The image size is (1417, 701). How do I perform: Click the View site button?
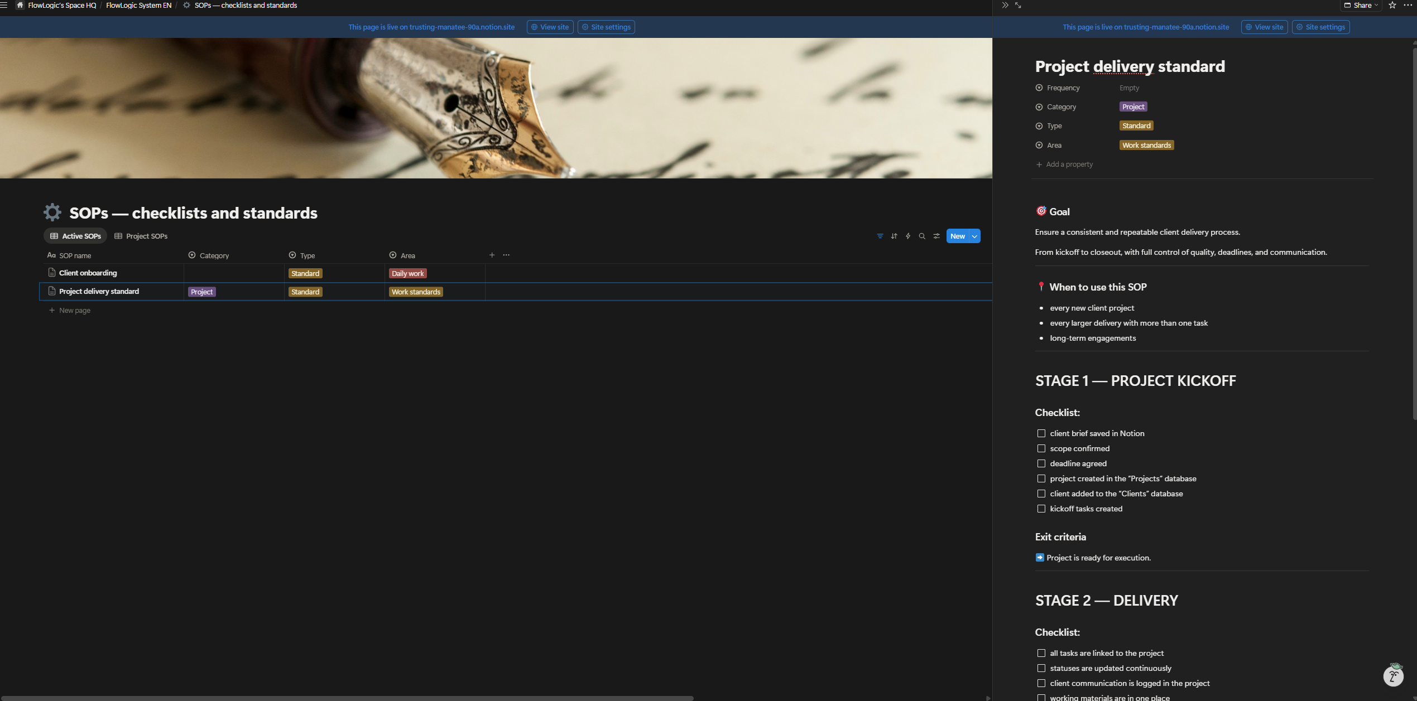click(x=550, y=27)
